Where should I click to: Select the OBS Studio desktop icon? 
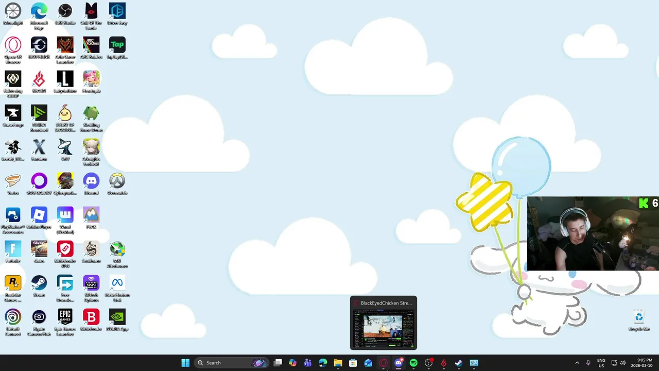[x=65, y=14]
